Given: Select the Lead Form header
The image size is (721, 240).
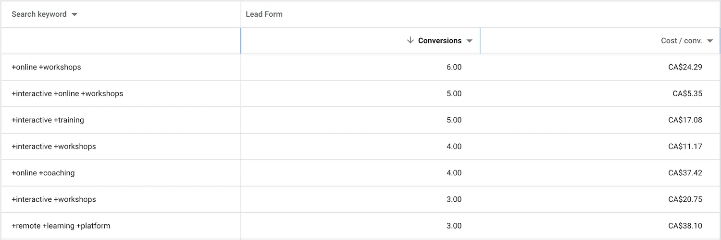Looking at the screenshot, I should (x=264, y=14).
